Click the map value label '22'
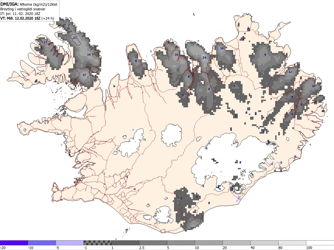Viewport: 334px width, 250px height. pyautogui.click(x=75, y=38)
